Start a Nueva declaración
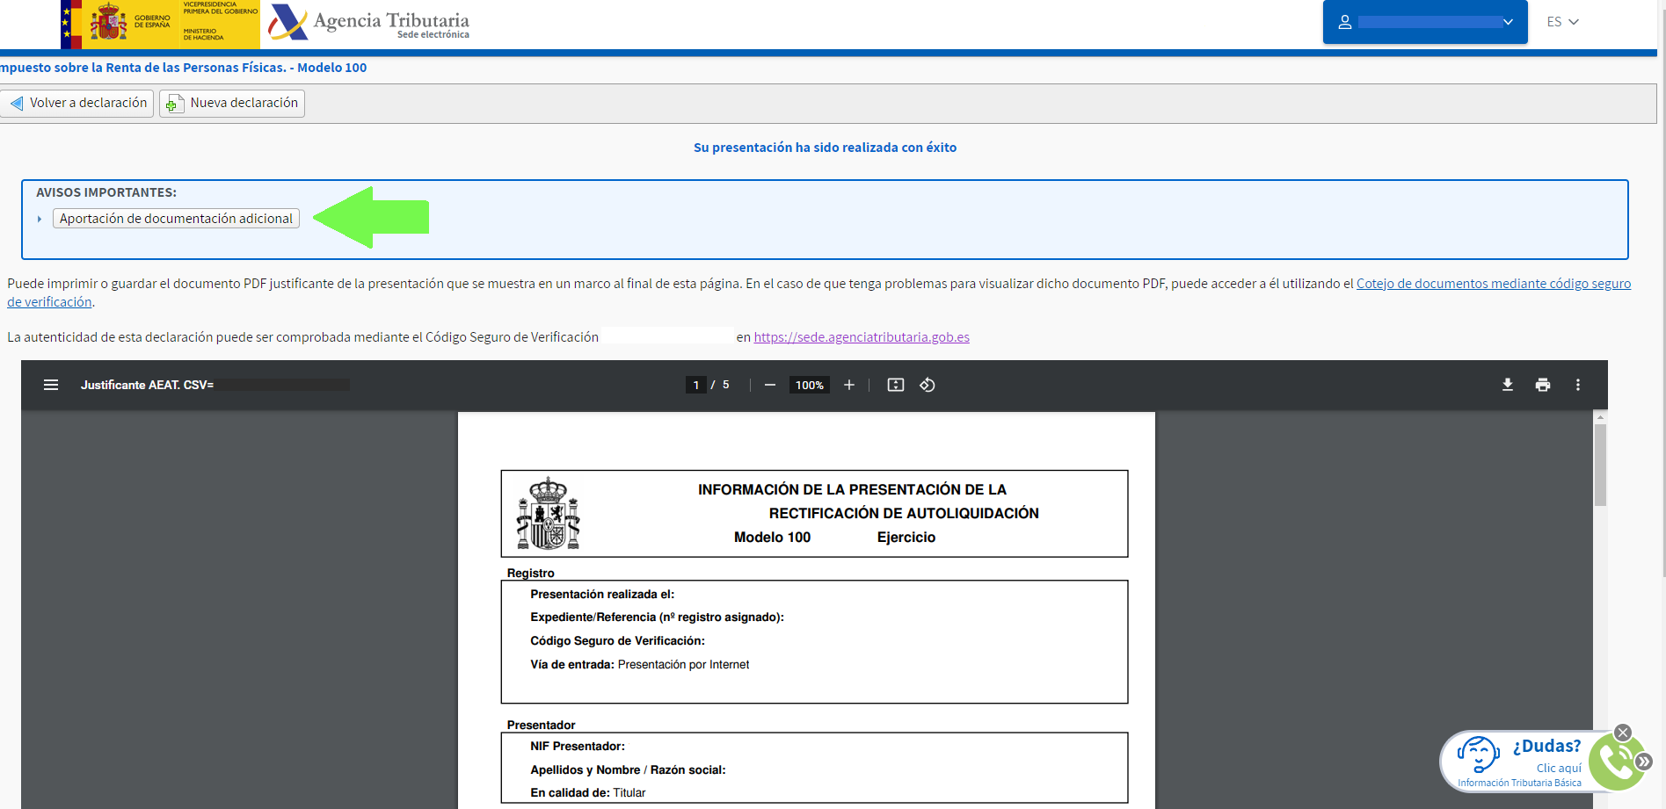This screenshot has width=1666, height=809. [231, 103]
